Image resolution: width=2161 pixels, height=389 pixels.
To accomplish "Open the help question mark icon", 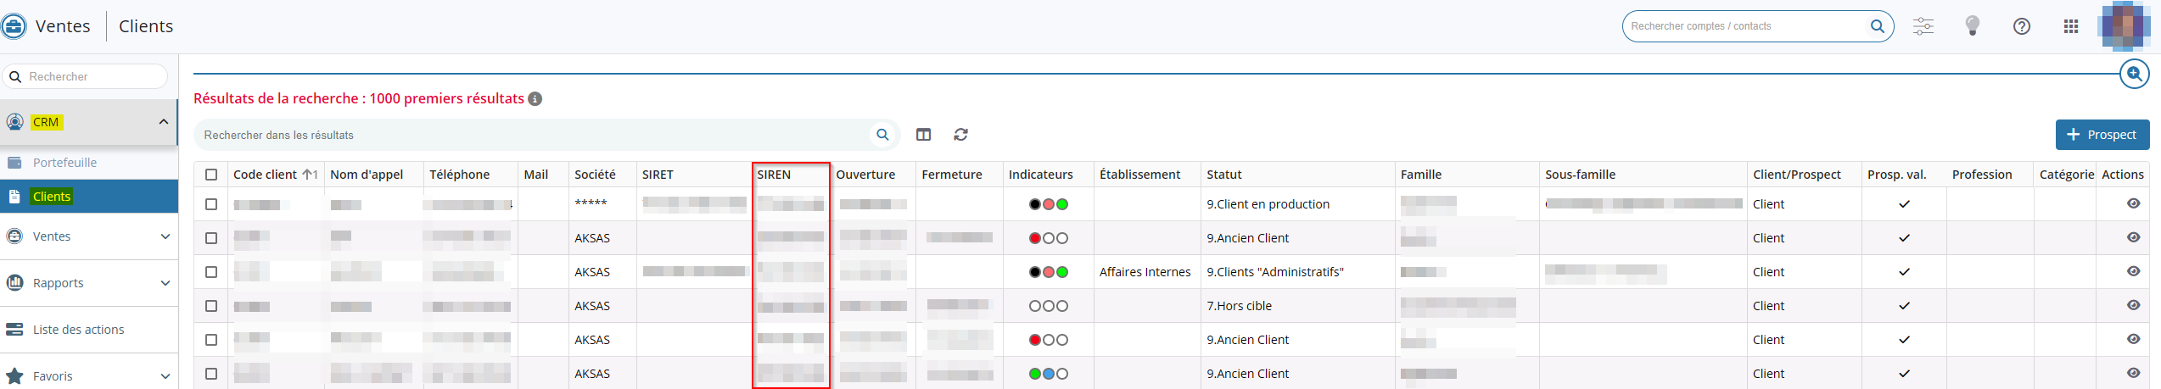I will pos(2022,26).
